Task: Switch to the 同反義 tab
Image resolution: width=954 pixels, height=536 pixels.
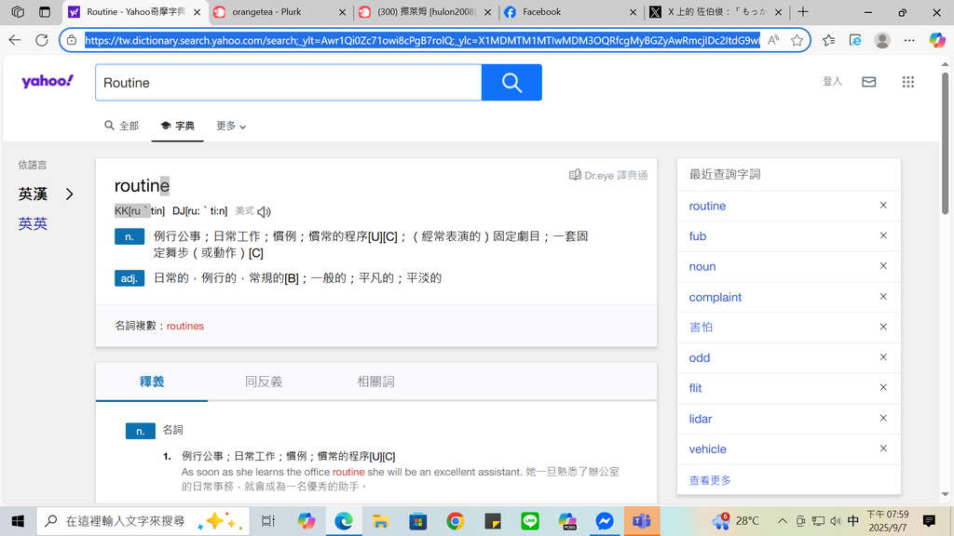Action: 264,382
